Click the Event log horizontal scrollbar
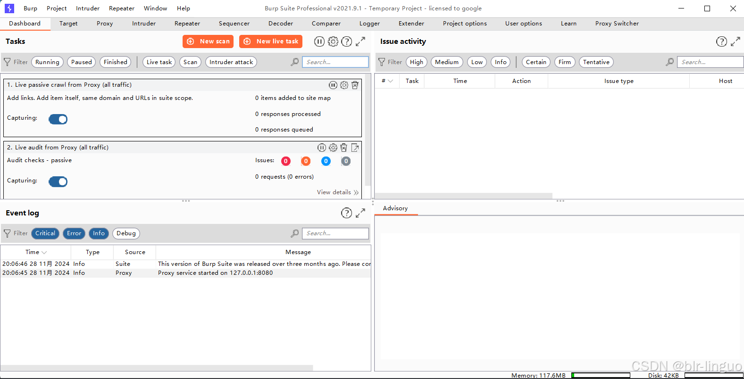744x379 pixels. pos(157,368)
